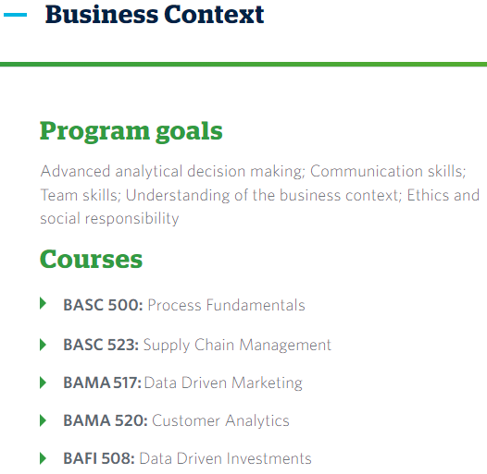Click the BAFI 508 course code
This screenshot has width=487, height=474.
pyautogui.click(x=99, y=458)
